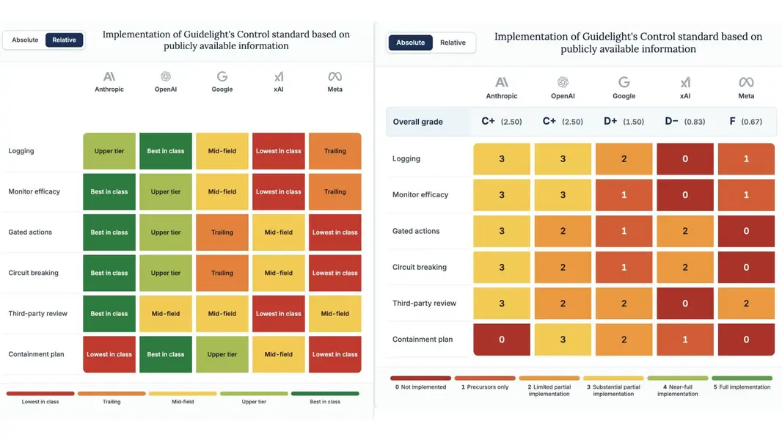Select Relative in left panel toggle
The width and height of the screenshot is (782, 440).
pyautogui.click(x=65, y=40)
